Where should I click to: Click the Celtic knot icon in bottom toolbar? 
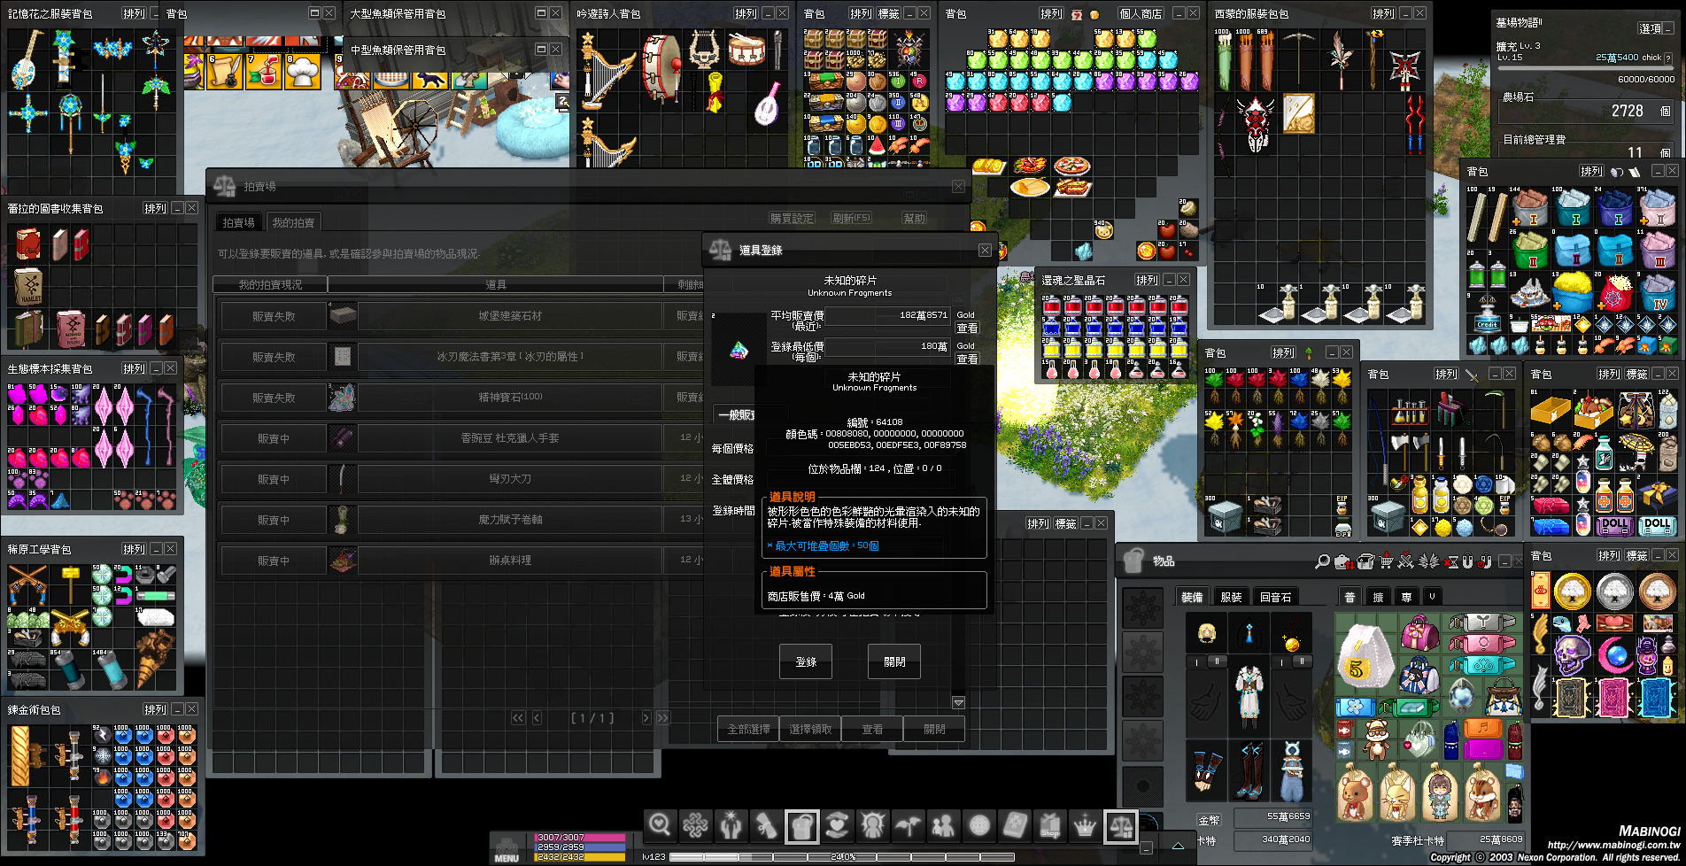tap(695, 825)
